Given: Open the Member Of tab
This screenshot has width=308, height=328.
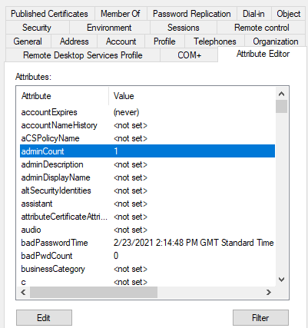Looking at the screenshot, I should (121, 14).
